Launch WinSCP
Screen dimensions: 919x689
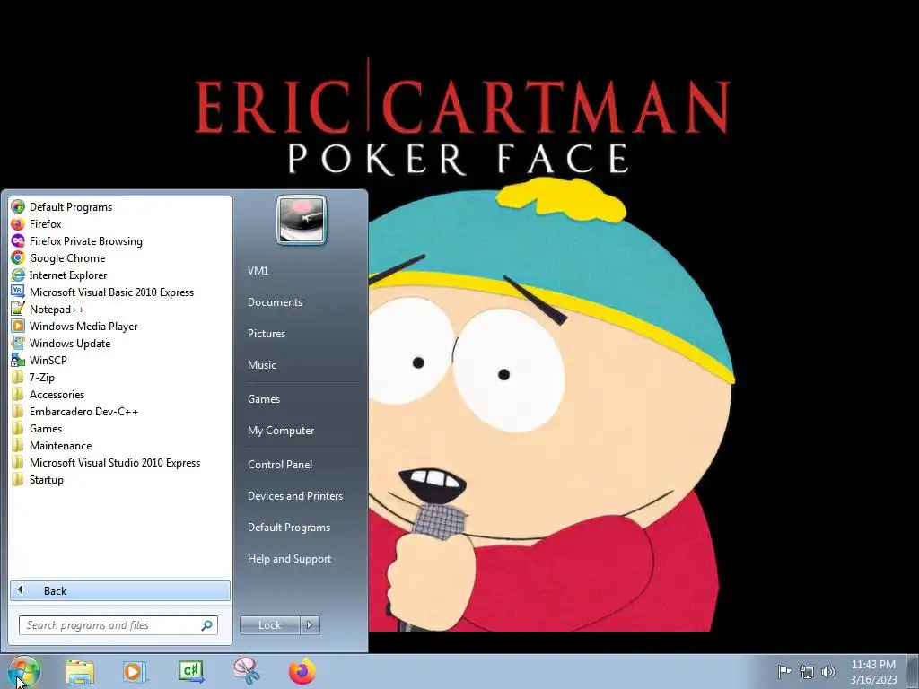click(120, 360)
